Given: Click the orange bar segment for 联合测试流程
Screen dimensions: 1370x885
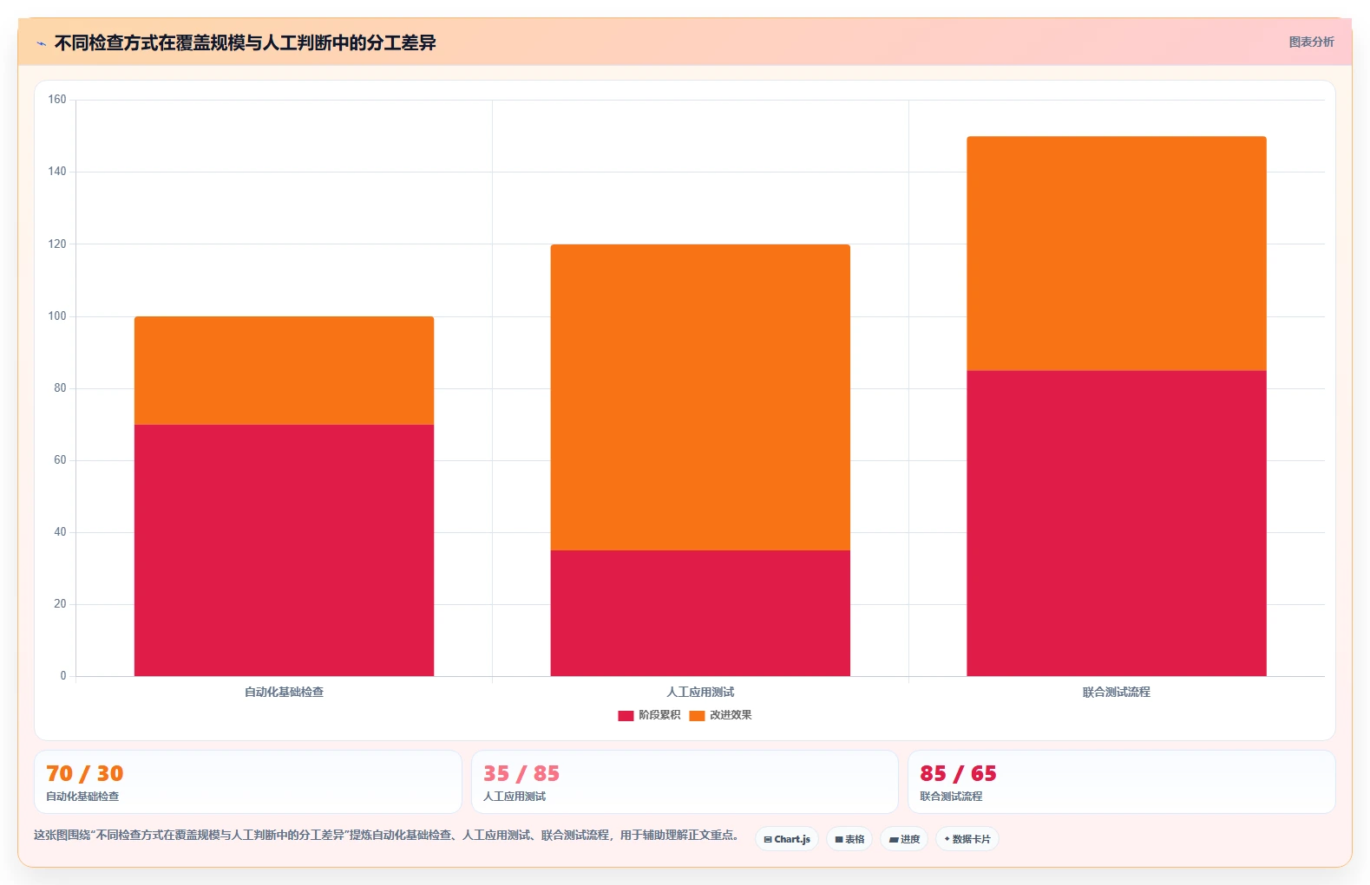Looking at the screenshot, I should click(1117, 254).
